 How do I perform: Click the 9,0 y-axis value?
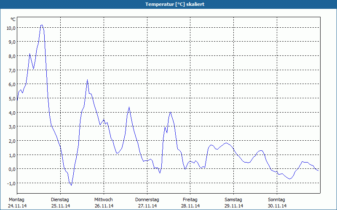[x=12, y=42]
